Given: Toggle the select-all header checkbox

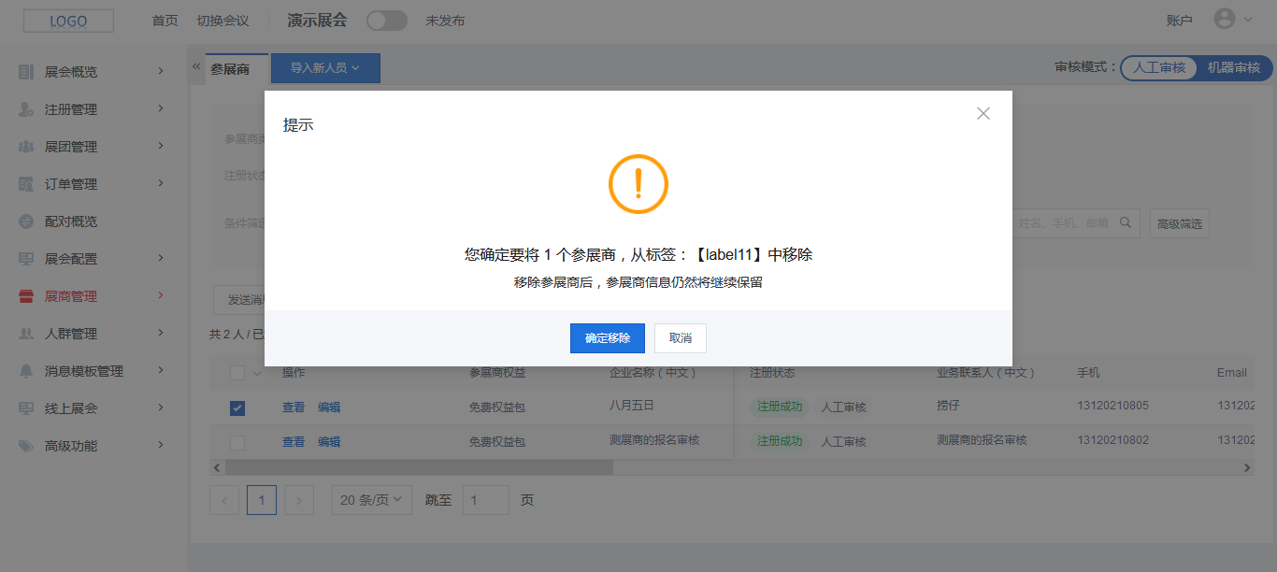Looking at the screenshot, I should [237, 373].
